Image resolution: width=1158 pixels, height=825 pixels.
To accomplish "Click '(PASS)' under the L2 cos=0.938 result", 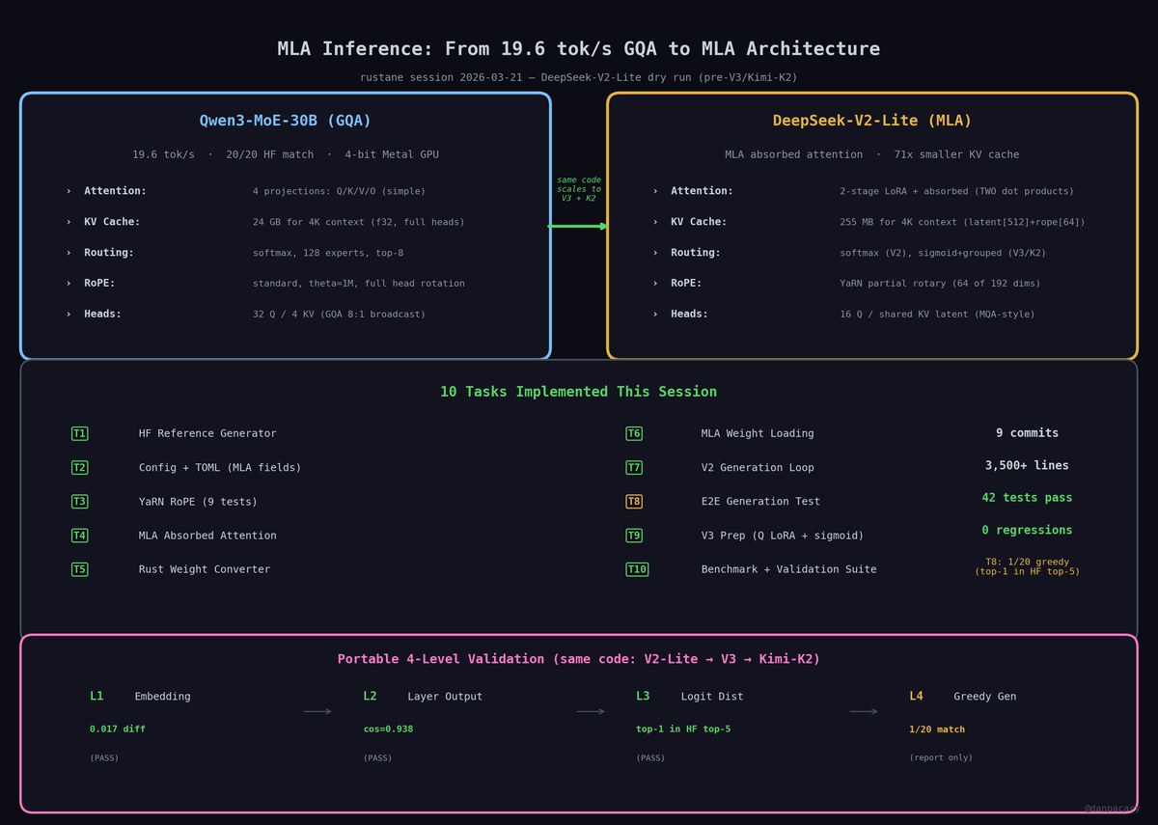I will click(x=377, y=758).
